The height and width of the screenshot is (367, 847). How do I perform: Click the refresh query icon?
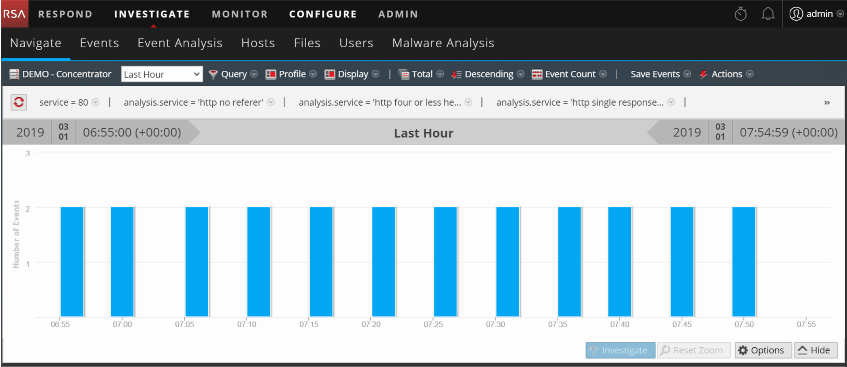[x=19, y=102]
